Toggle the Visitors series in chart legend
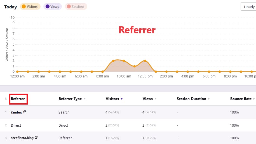256x144 pixels. point(30,7)
